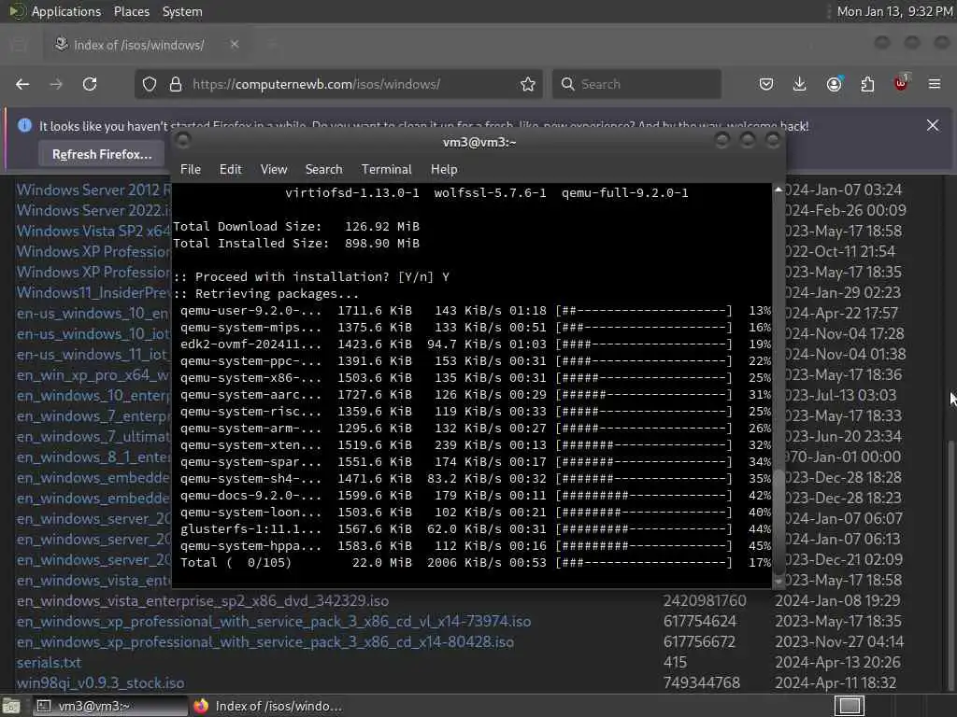Open the terminal Help menu

pyautogui.click(x=444, y=170)
